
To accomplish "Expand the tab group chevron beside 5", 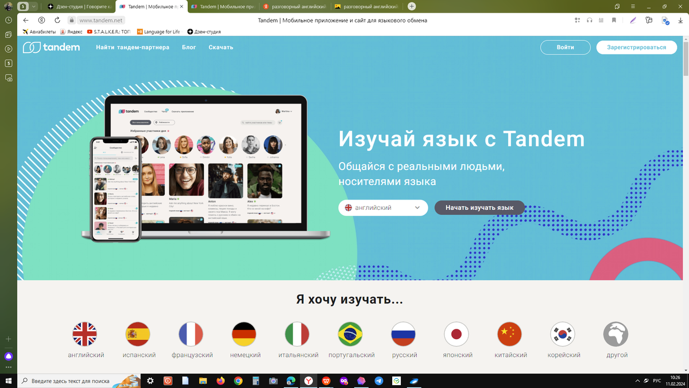I will (x=34, y=6).
